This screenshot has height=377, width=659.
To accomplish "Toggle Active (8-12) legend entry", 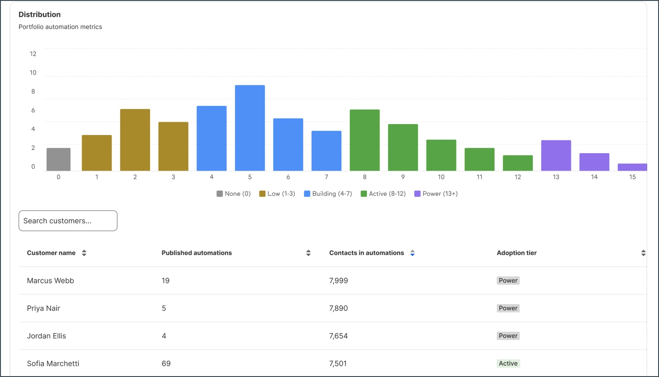I will 383,194.
